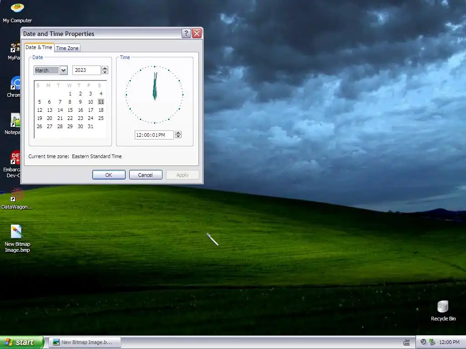Select the DataWagon desktop shortcut
The width and height of the screenshot is (466, 349).
[17, 199]
